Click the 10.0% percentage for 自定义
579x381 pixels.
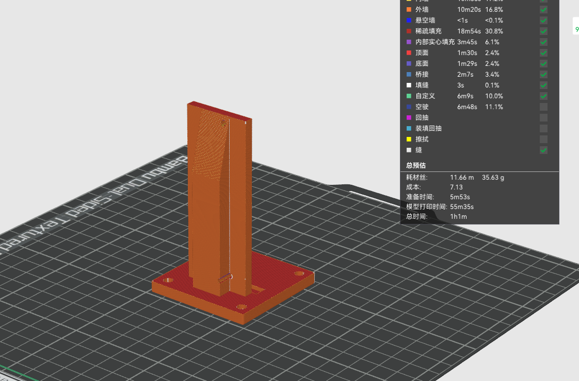(x=494, y=96)
